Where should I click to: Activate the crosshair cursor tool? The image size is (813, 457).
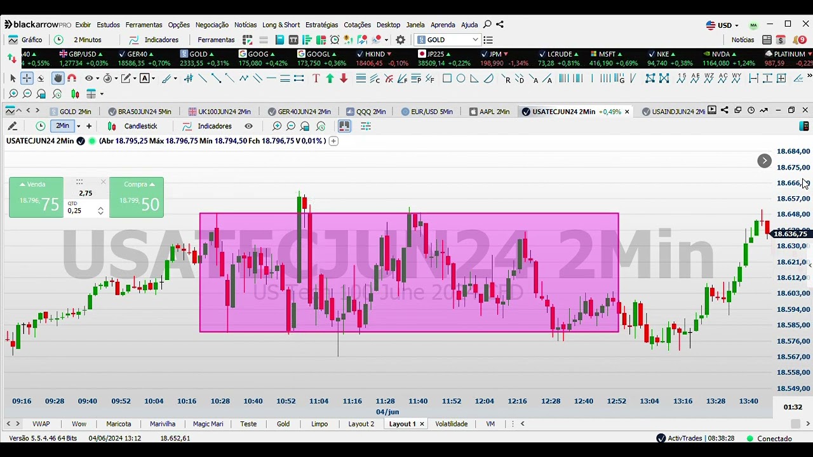tap(27, 79)
